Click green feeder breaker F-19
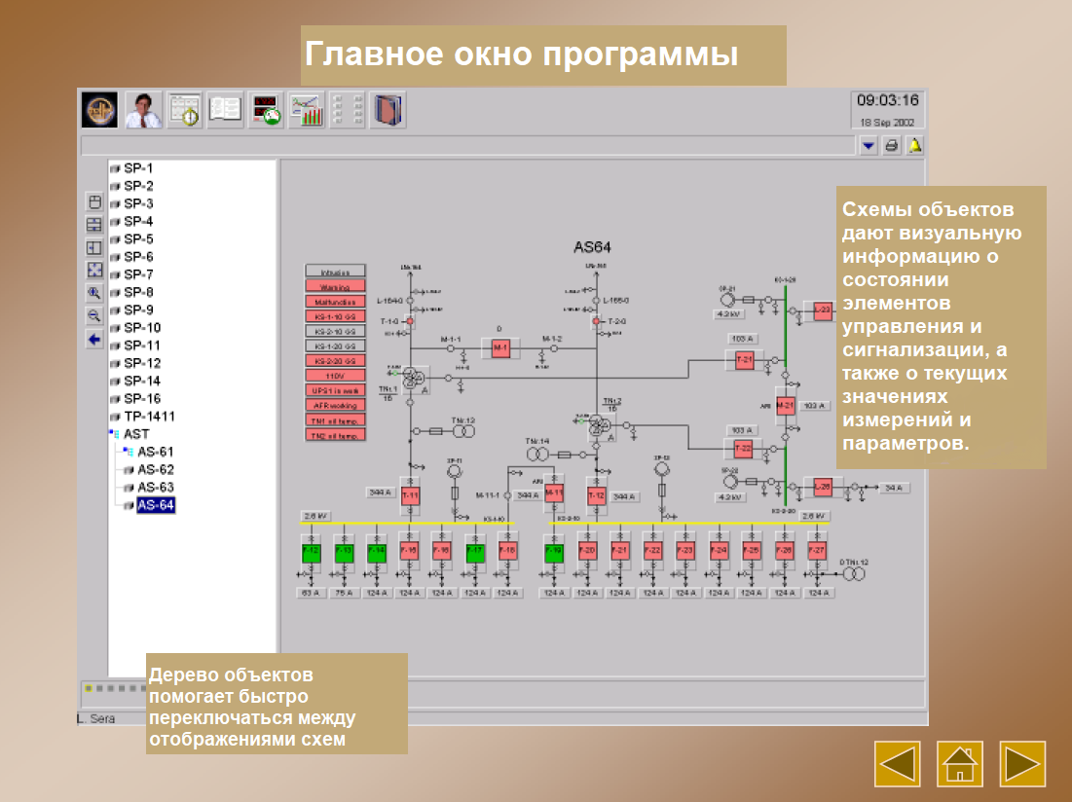This screenshot has height=802, width=1072. click(x=554, y=551)
